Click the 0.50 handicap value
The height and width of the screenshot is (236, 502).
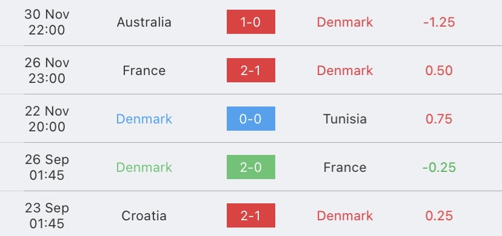pos(439,71)
